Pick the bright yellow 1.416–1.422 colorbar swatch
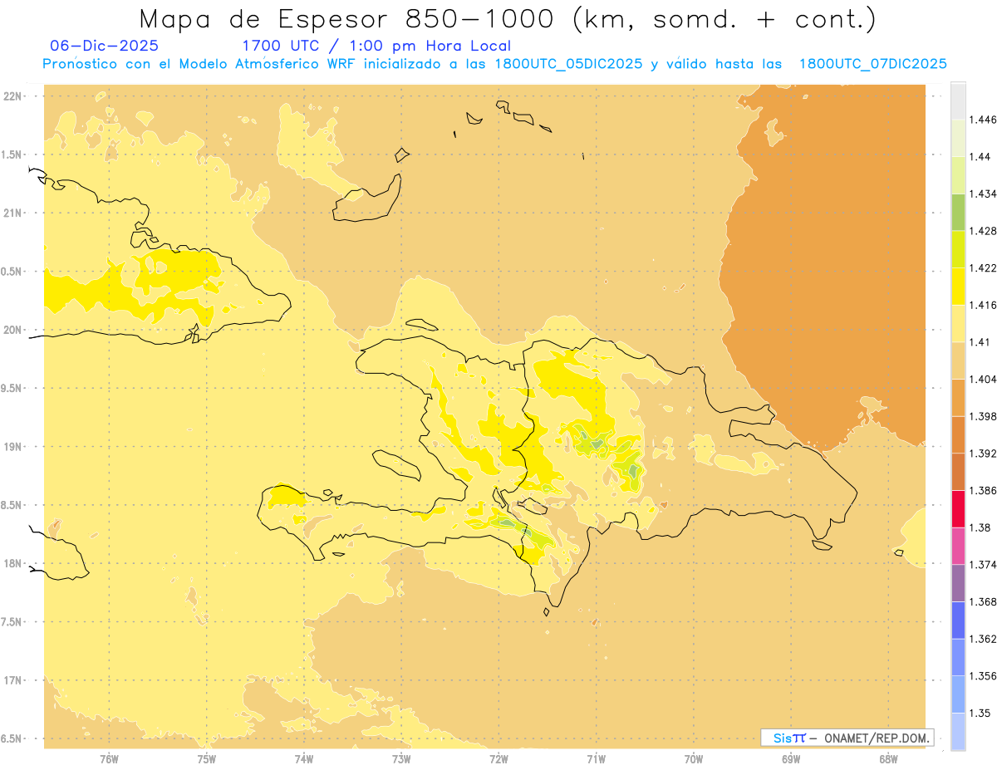 coord(958,287)
